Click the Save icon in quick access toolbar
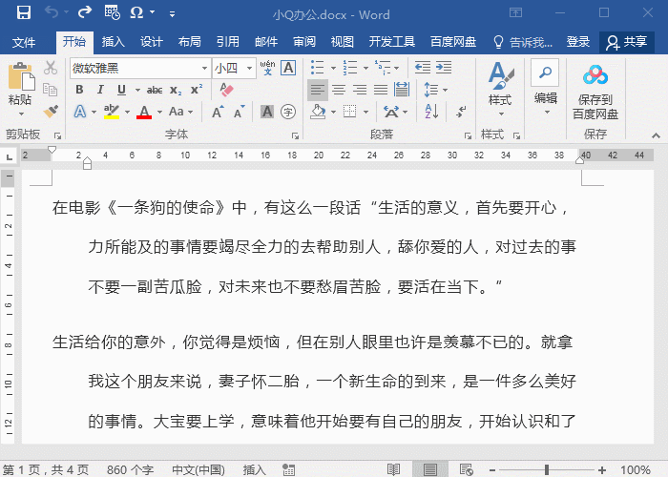Screen dimensions: 668x477 tap(23, 14)
